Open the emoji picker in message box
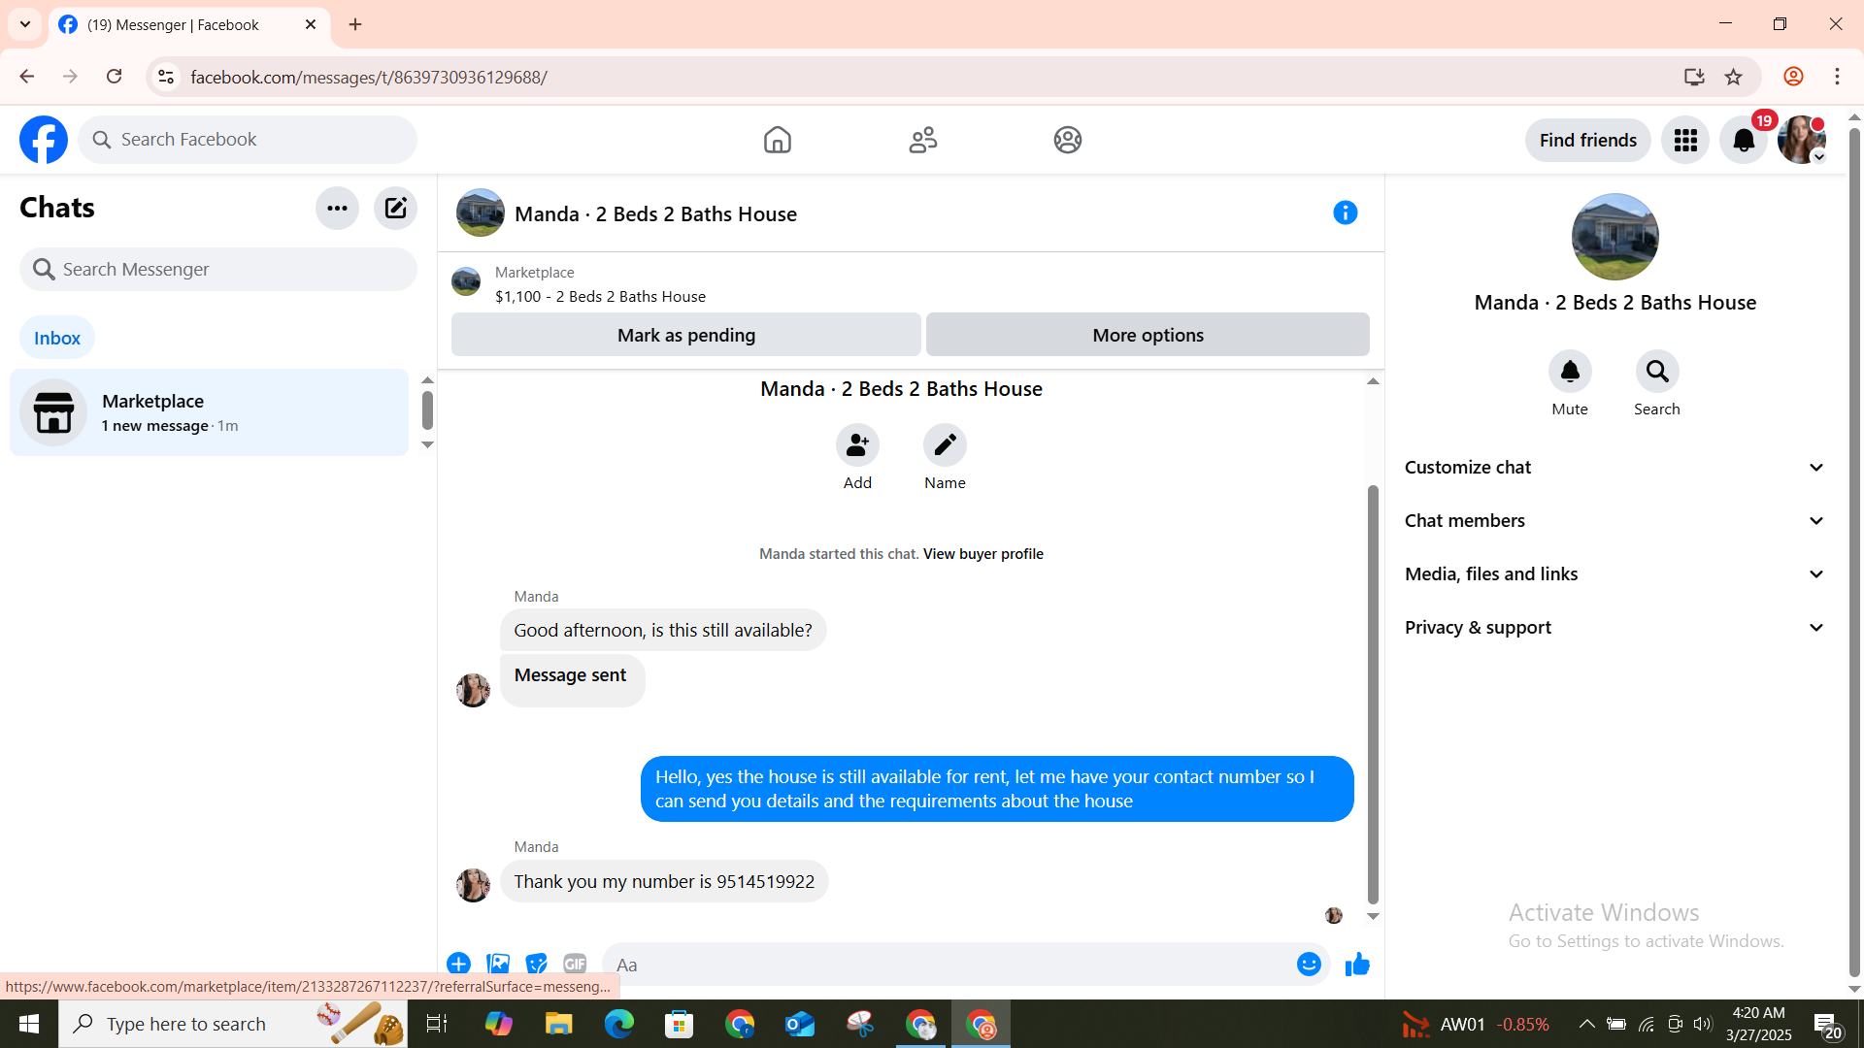The image size is (1864, 1048). click(x=1309, y=965)
